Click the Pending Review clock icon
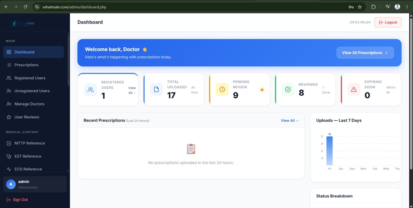413x208 pixels. tap(222, 89)
